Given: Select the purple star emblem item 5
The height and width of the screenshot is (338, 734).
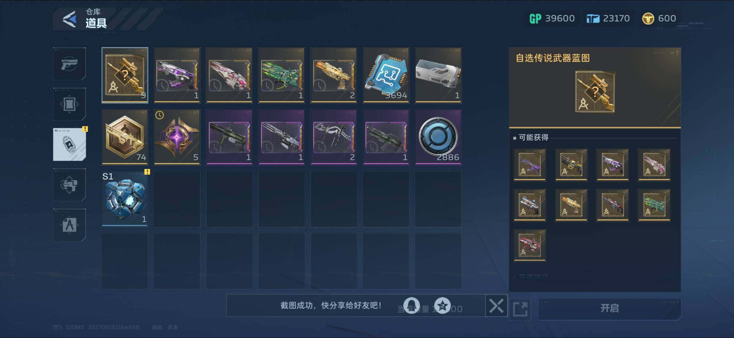Looking at the screenshot, I should pyautogui.click(x=177, y=137).
